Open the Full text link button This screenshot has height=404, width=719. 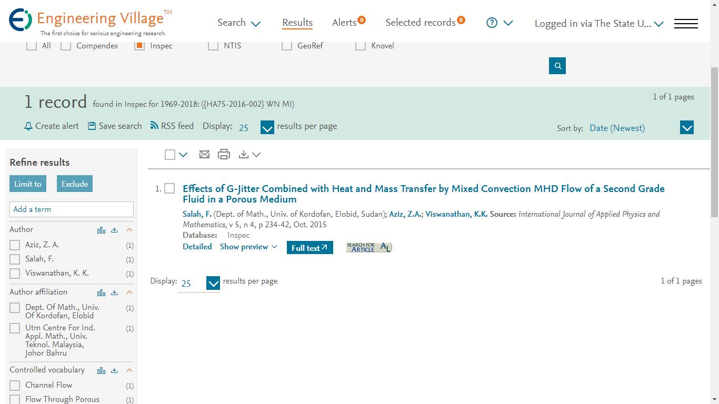309,248
